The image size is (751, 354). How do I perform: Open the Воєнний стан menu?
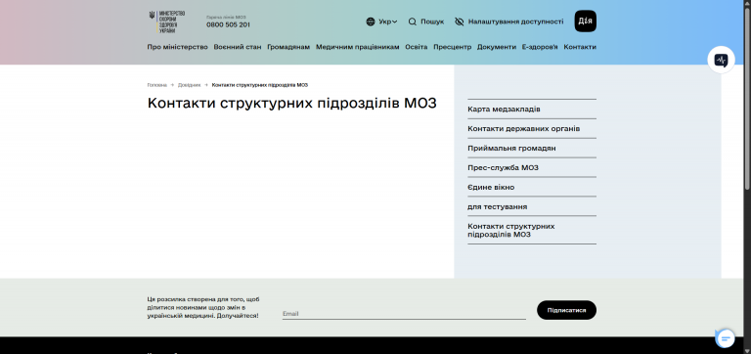tap(238, 47)
